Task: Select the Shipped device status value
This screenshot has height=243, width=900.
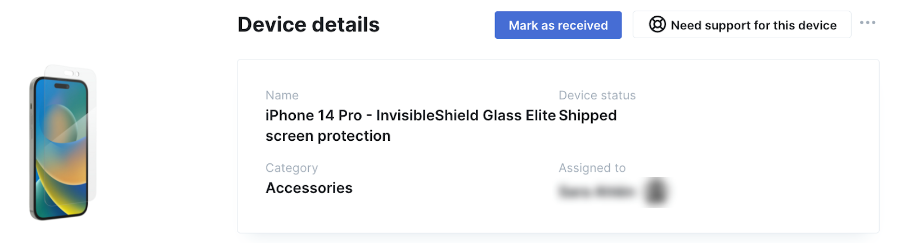Action: click(587, 115)
